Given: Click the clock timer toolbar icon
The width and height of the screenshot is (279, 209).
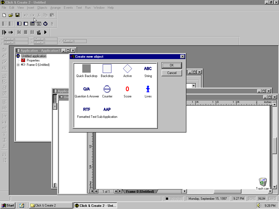Looking at the screenshot, I should point(46,24).
